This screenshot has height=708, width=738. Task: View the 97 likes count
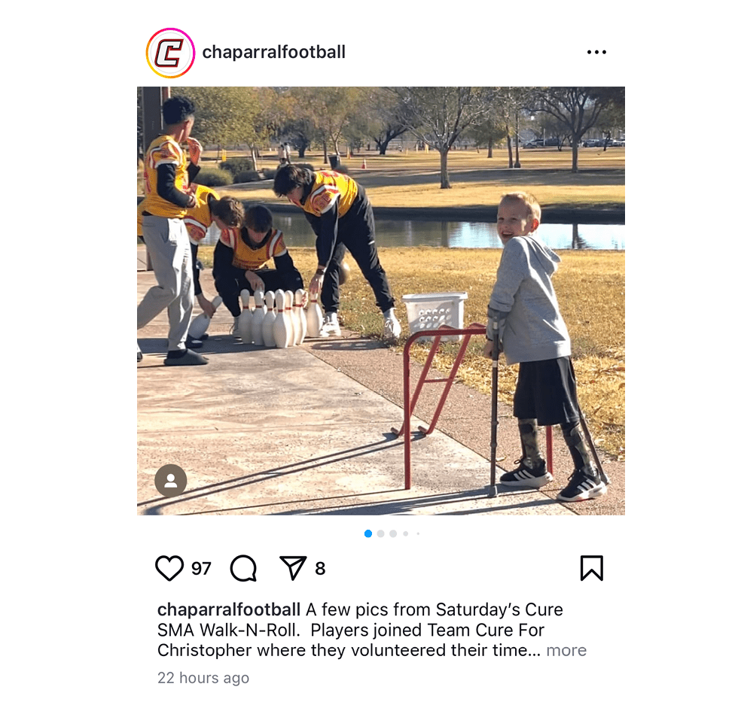click(201, 568)
